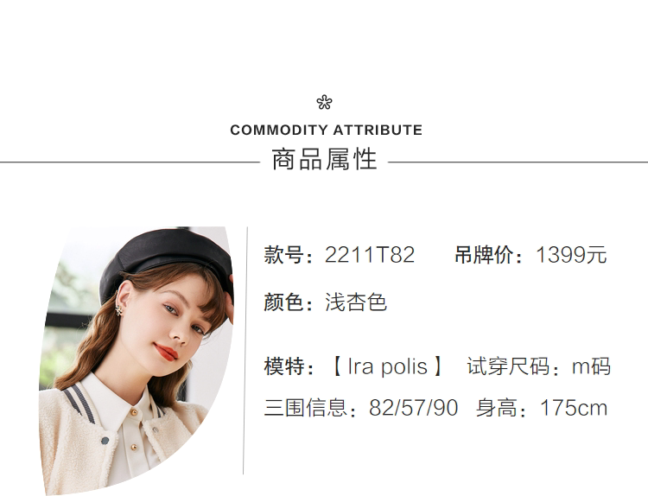
Task: Click the 身高 label
Action: [498, 408]
